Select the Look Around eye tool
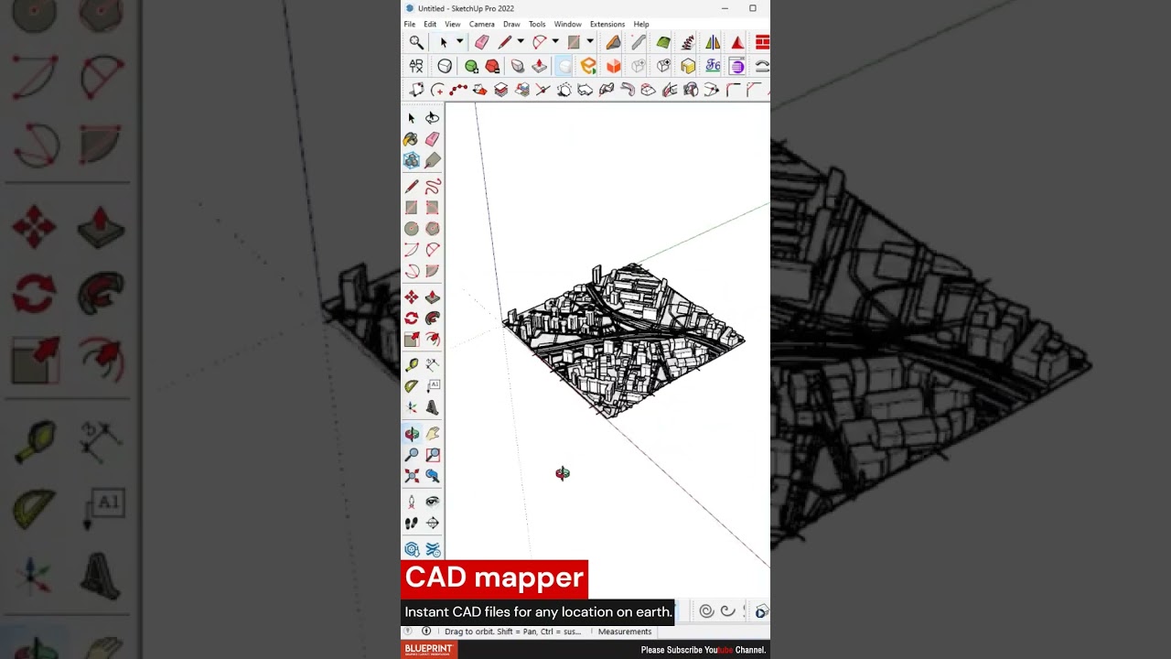1171x659 pixels. (x=433, y=502)
